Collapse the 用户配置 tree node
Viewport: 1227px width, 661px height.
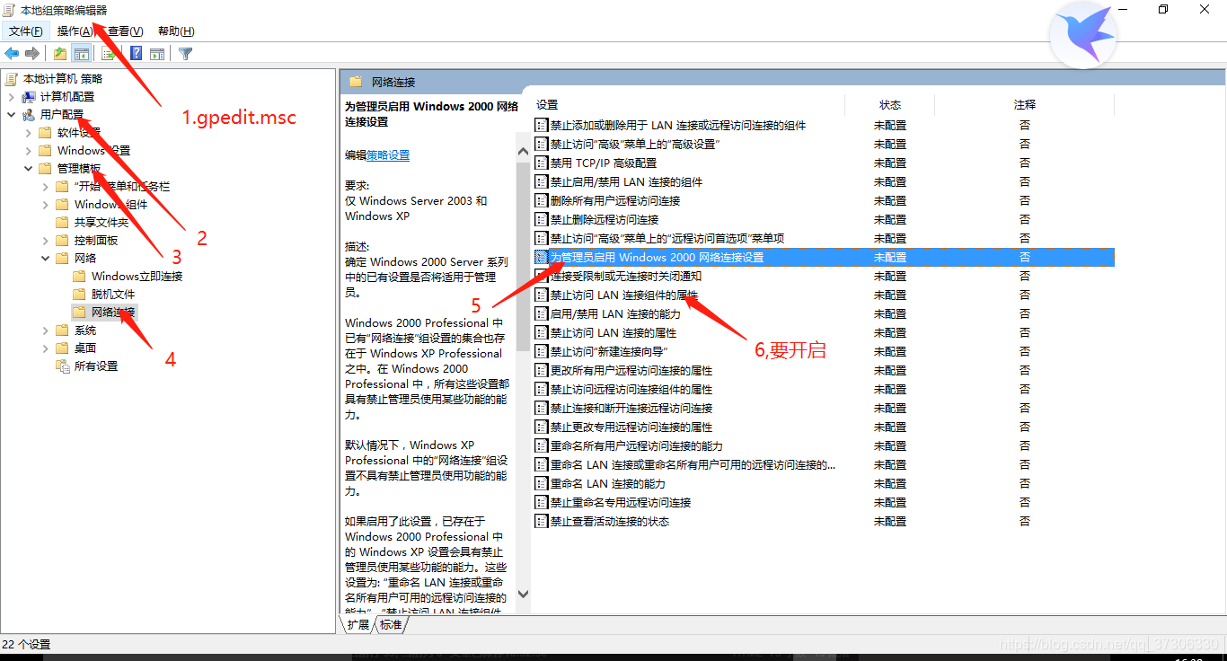click(11, 114)
